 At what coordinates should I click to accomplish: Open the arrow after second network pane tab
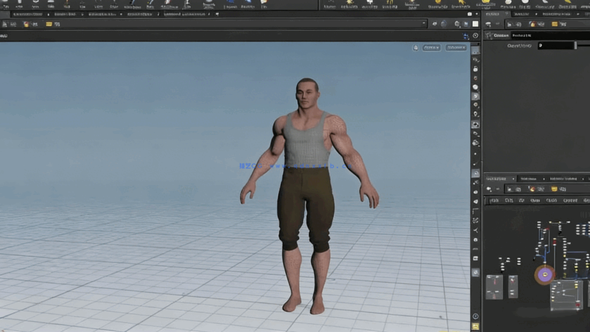(544, 179)
